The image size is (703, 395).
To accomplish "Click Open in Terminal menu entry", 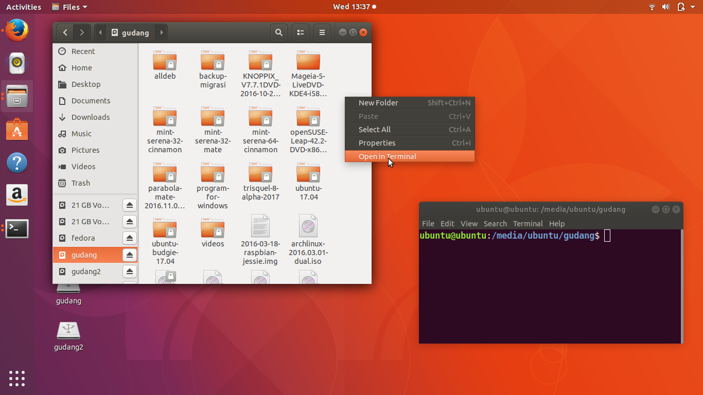I will coord(410,156).
